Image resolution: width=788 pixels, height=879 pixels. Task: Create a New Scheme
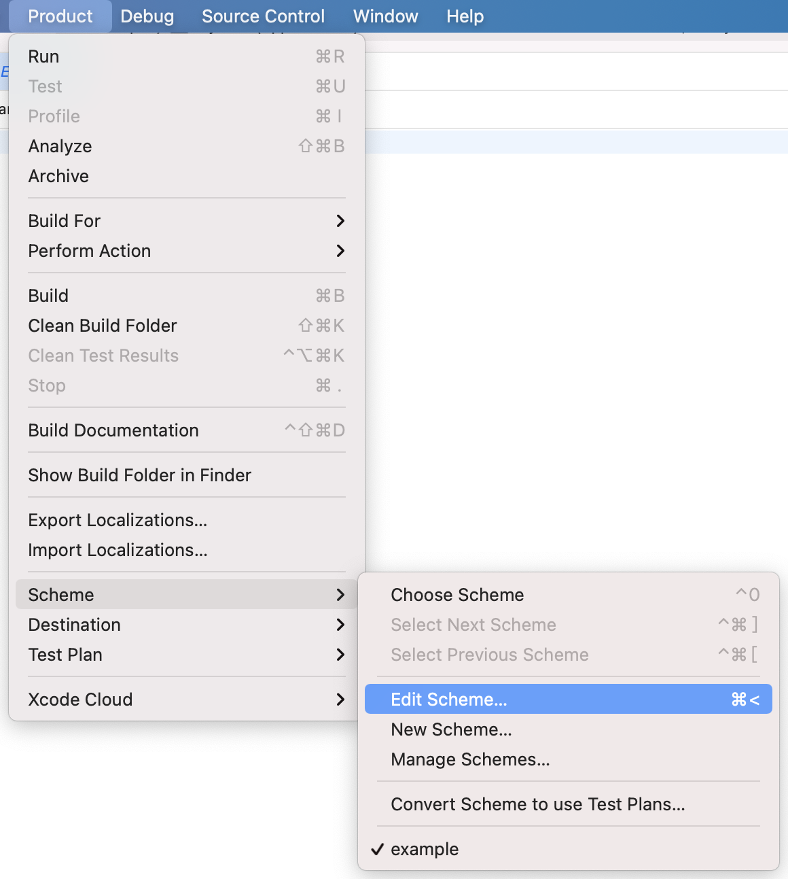tap(450, 729)
